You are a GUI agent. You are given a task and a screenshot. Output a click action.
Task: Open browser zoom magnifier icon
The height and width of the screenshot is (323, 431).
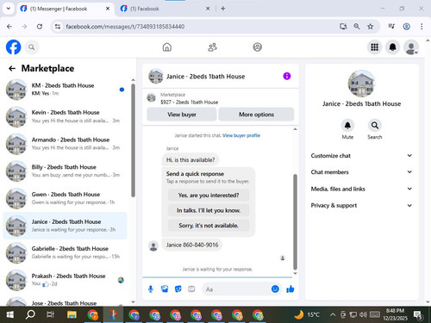pos(357,27)
